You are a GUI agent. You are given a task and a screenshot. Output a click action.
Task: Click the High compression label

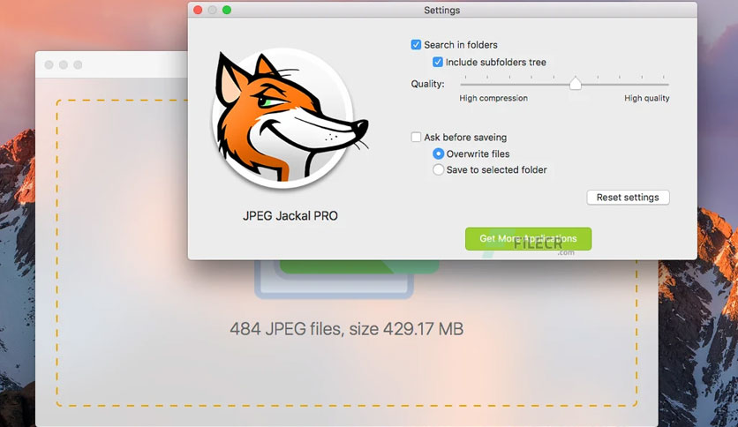(x=493, y=98)
